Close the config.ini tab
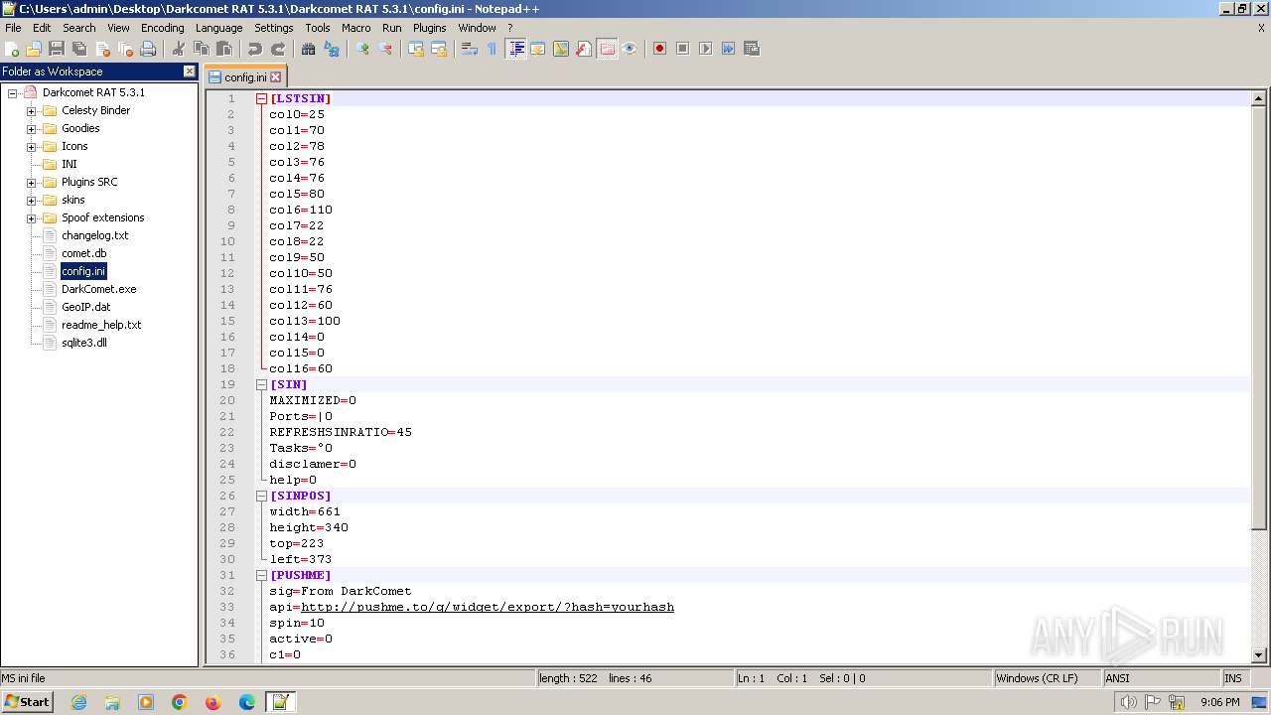The height and width of the screenshot is (715, 1271). [x=276, y=77]
